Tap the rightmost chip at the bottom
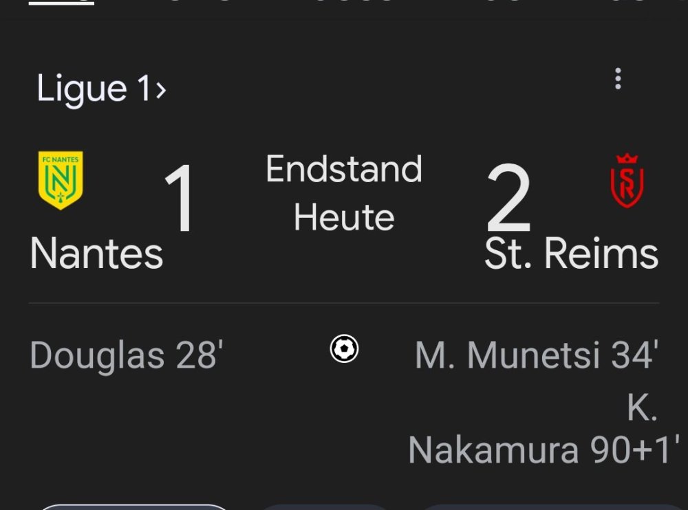 550,507
